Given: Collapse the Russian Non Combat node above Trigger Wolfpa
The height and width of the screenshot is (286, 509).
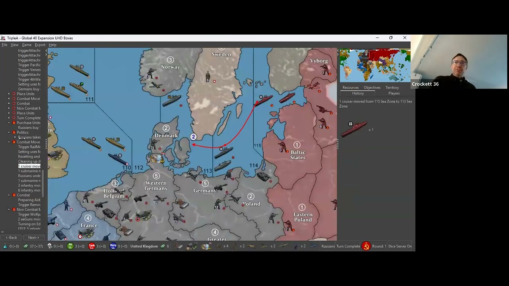Looking at the screenshot, I should (9, 209).
